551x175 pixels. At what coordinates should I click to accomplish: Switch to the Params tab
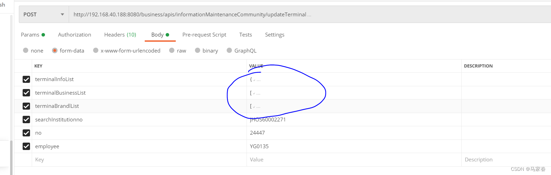pos(33,35)
